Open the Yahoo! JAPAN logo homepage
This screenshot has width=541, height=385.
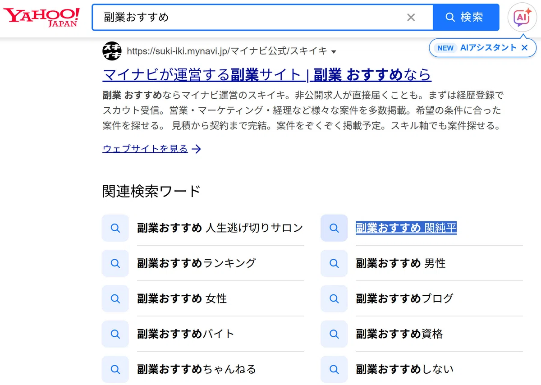[41, 17]
